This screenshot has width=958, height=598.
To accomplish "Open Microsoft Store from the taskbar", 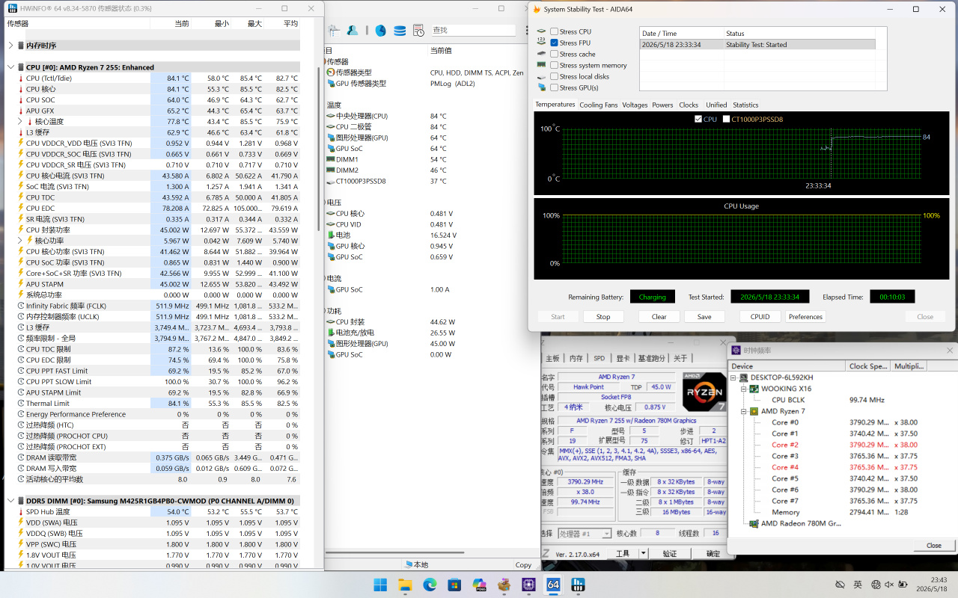I will (x=454, y=585).
